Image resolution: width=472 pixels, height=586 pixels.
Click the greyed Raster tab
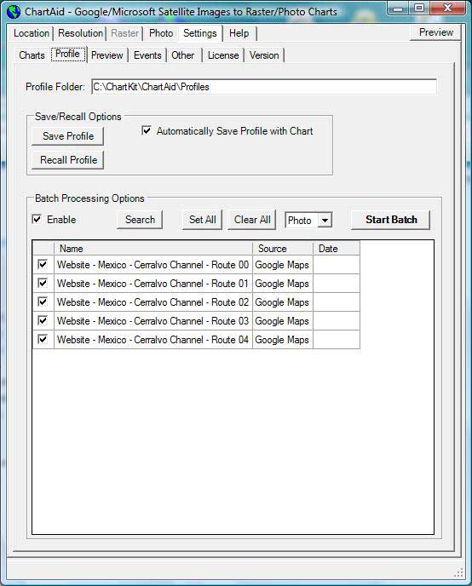click(x=125, y=33)
